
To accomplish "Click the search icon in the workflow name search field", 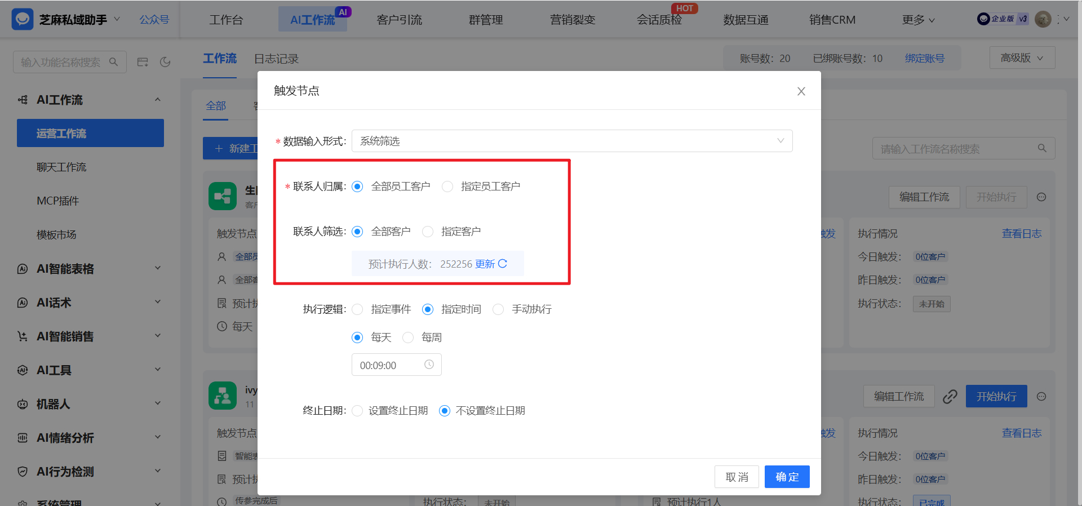I will (1042, 148).
